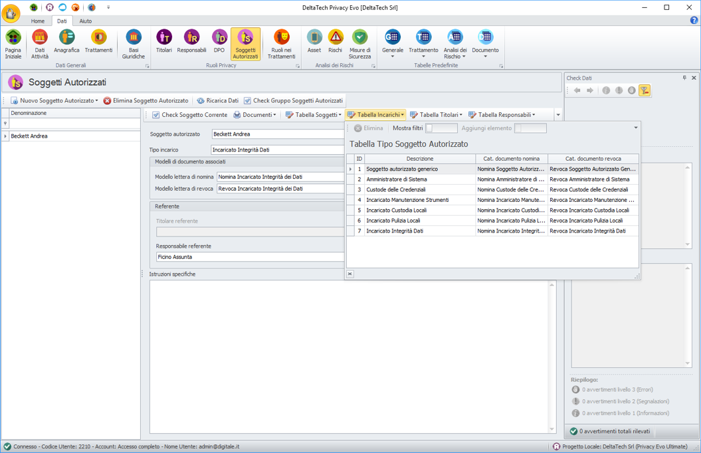Click Denominazione filter input field
Viewport: 701px width, 453px height.
[x=74, y=124]
